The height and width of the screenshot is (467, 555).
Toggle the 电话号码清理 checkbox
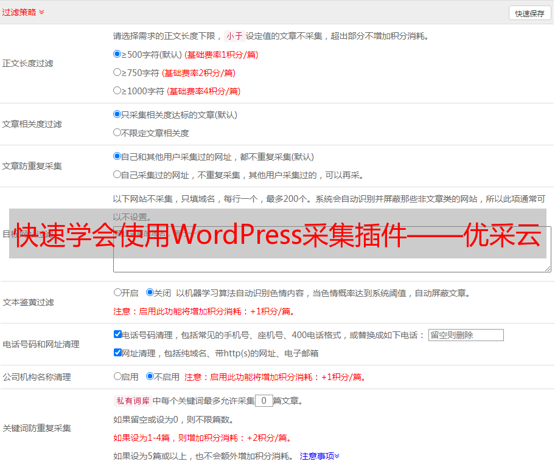tap(118, 334)
